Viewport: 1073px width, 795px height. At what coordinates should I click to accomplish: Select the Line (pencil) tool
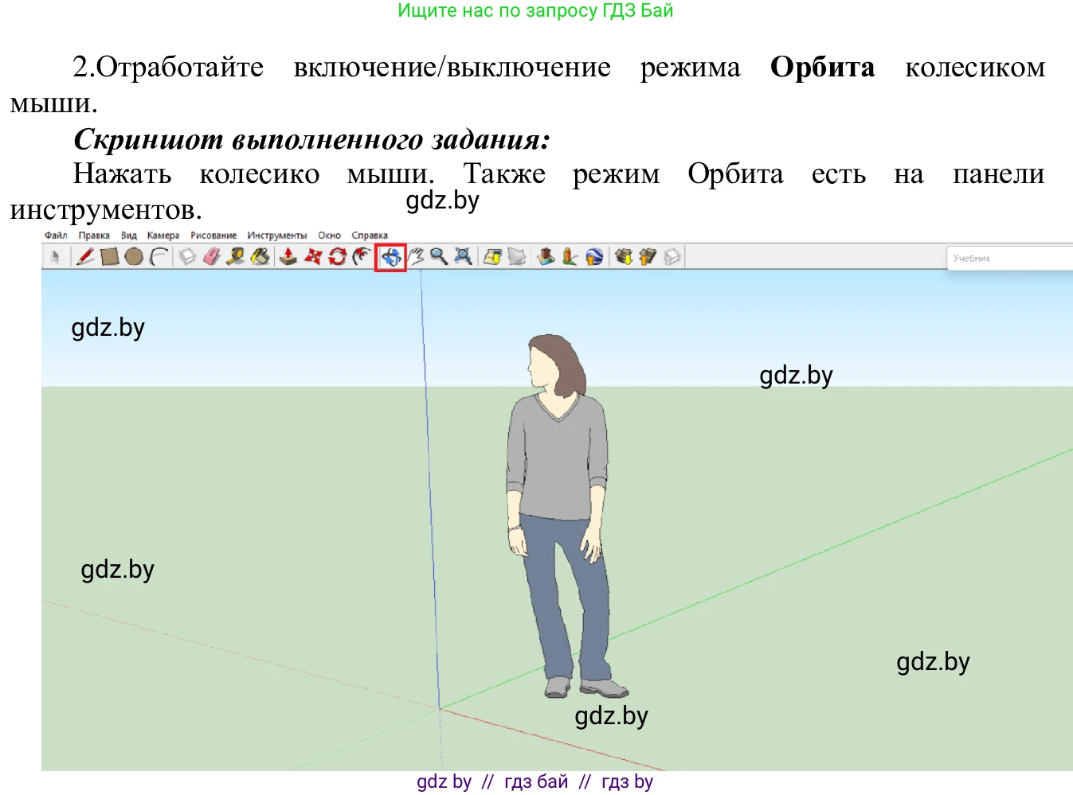[x=84, y=256]
